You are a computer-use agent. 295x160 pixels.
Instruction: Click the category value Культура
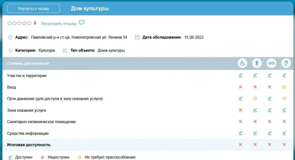[x=47, y=50]
